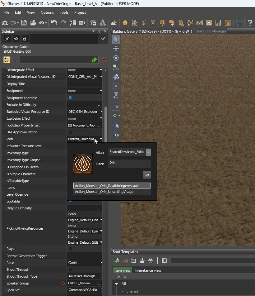Screen dimensions: 255x296
Task: Click the Orin icon preview thumbnail
Action: (82, 164)
